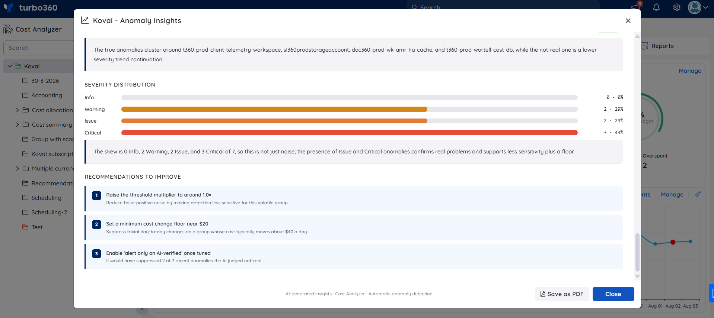This screenshot has height=318, width=714.
Task: Click the Group with scope folder icon
Action: pyautogui.click(x=25, y=139)
